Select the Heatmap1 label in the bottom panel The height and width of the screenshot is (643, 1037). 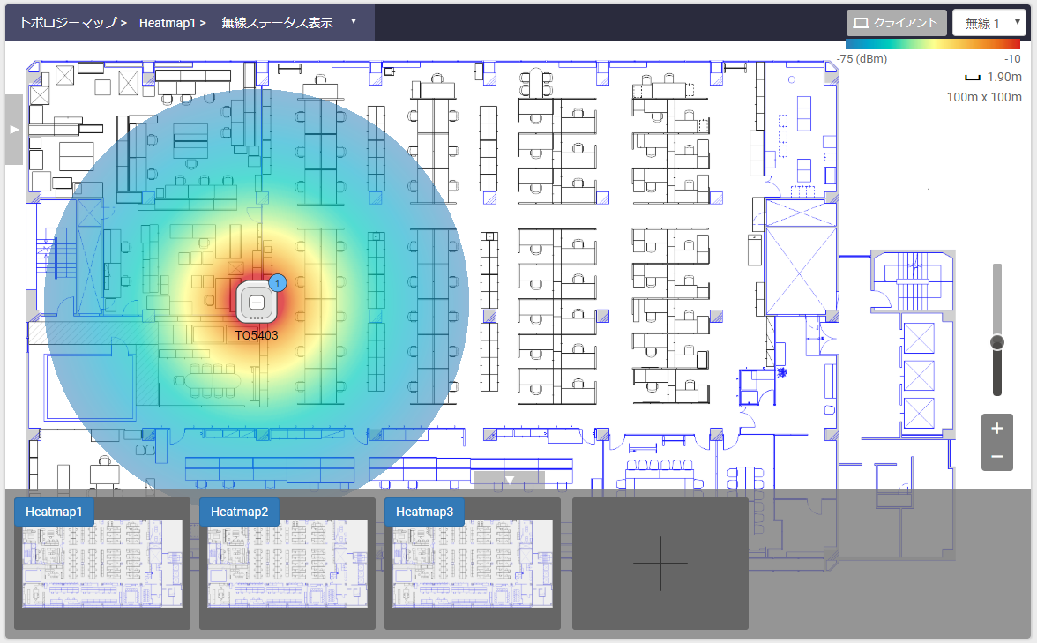click(54, 512)
